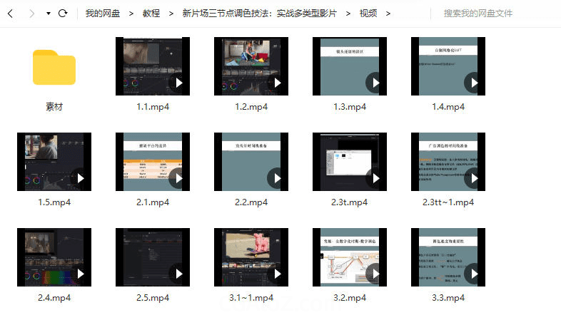The image size is (561, 325).
Task: Navigate to 教程 breadcrumb folder
Action: (151, 14)
